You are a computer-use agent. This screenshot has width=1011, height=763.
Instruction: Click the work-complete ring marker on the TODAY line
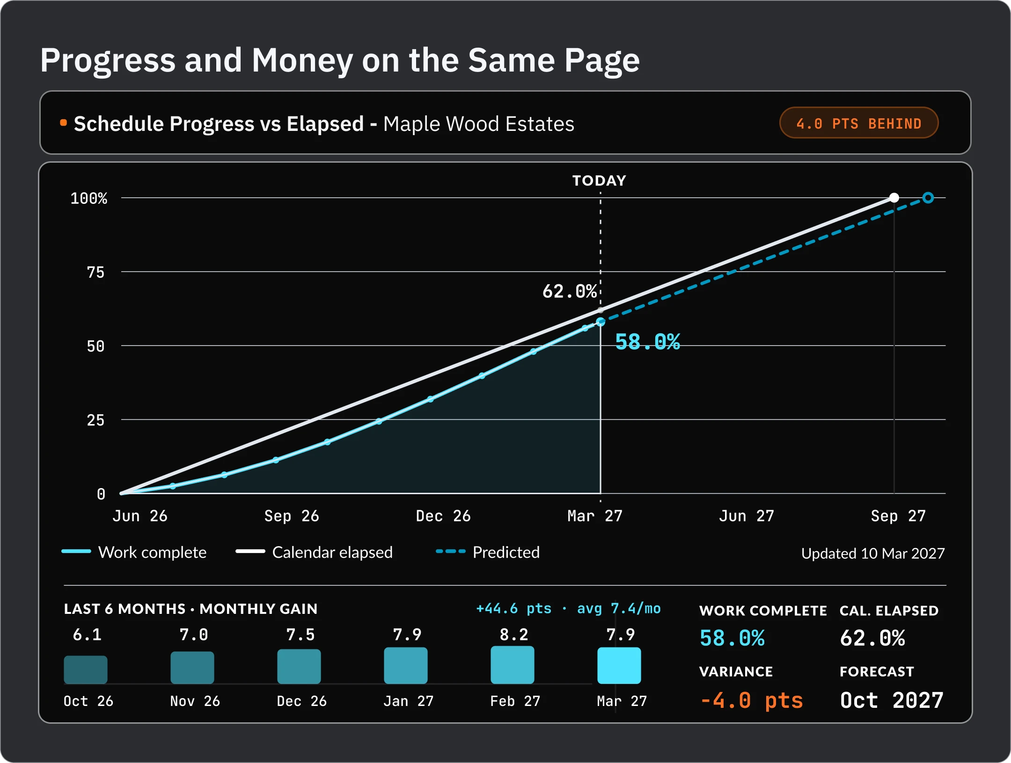pos(601,322)
